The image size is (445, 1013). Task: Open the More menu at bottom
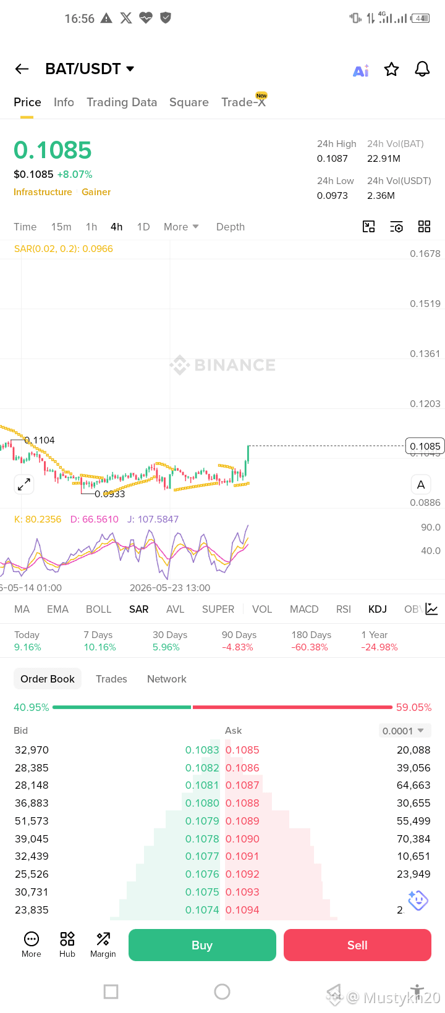pos(32,945)
